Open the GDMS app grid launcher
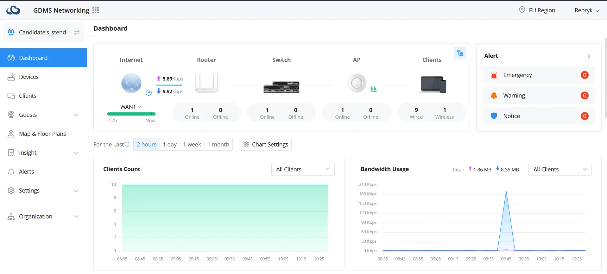The image size is (607, 274). (x=96, y=10)
